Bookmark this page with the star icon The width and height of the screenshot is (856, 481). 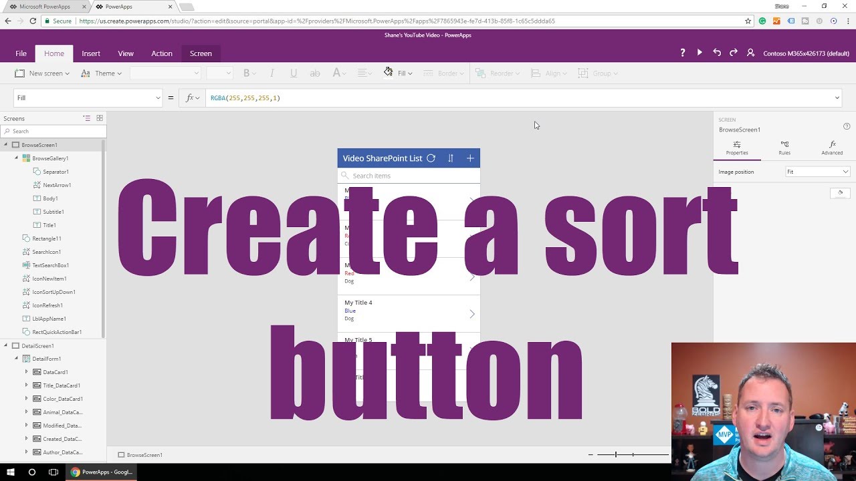[x=748, y=21]
